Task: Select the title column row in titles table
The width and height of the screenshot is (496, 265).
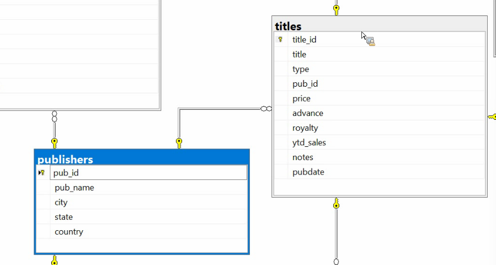Action: pos(379,55)
